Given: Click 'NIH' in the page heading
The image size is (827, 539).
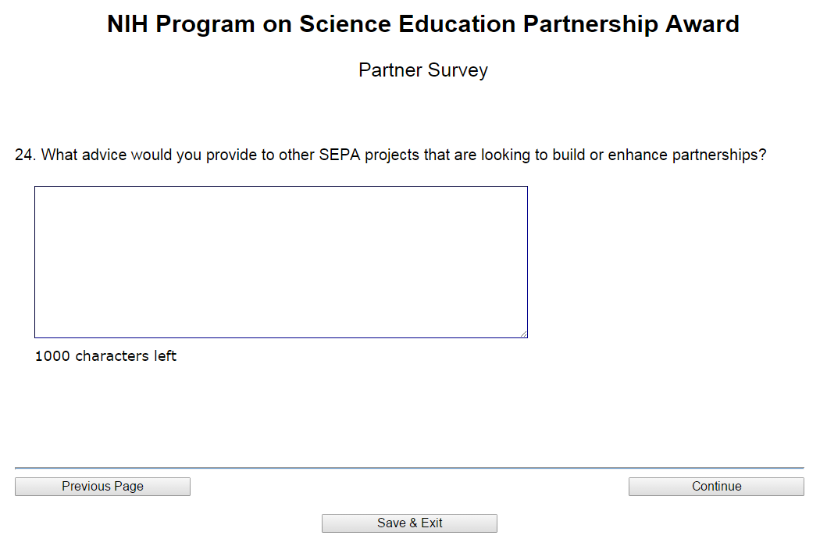Looking at the screenshot, I should tap(127, 24).
